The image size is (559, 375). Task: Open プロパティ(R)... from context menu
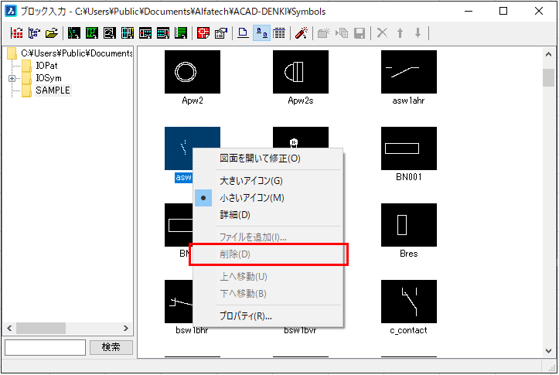tap(268, 315)
